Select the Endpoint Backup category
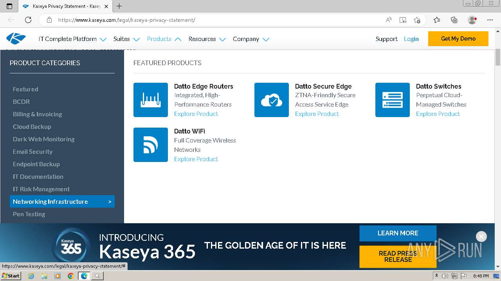 coord(36,164)
